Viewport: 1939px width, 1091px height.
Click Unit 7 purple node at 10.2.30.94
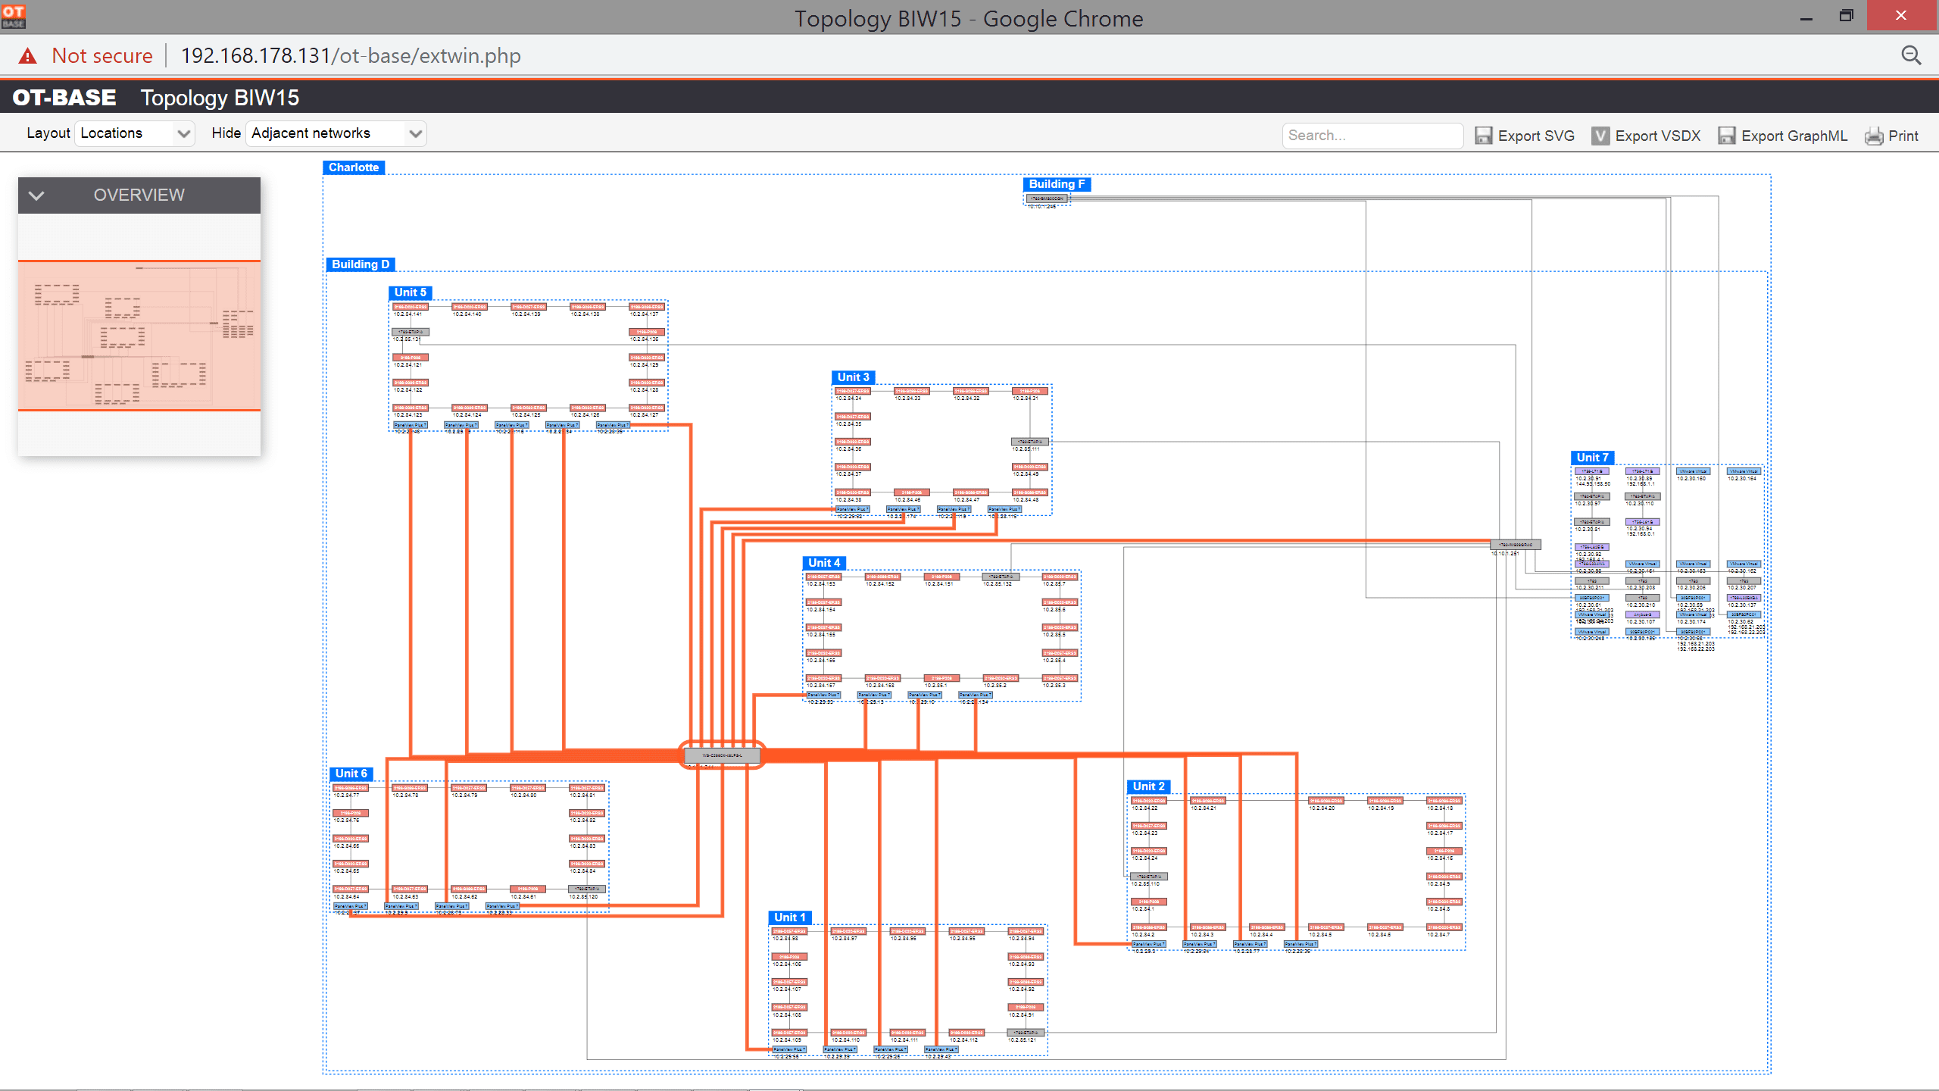coord(1643,522)
